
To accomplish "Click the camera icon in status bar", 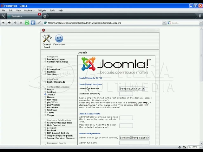I will 185,147.
